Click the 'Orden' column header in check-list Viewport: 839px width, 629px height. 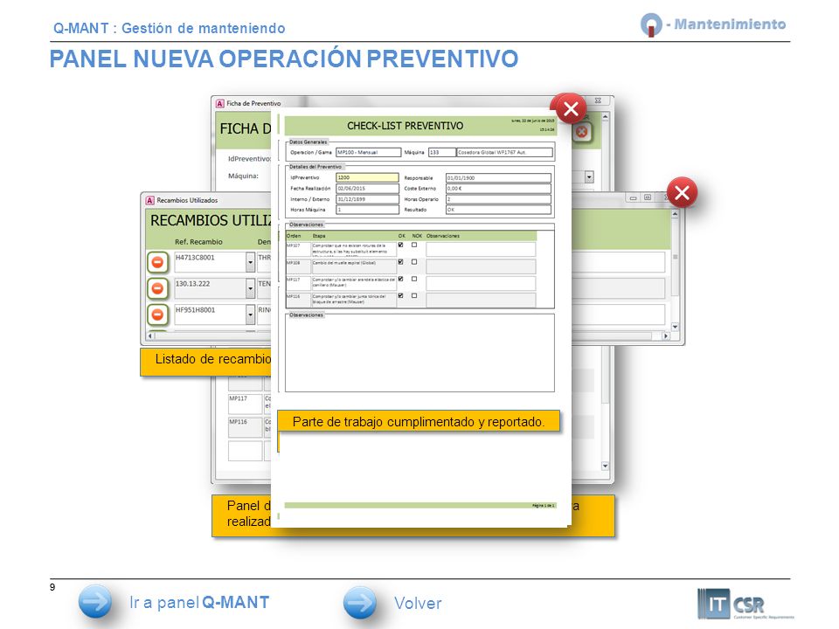point(294,236)
